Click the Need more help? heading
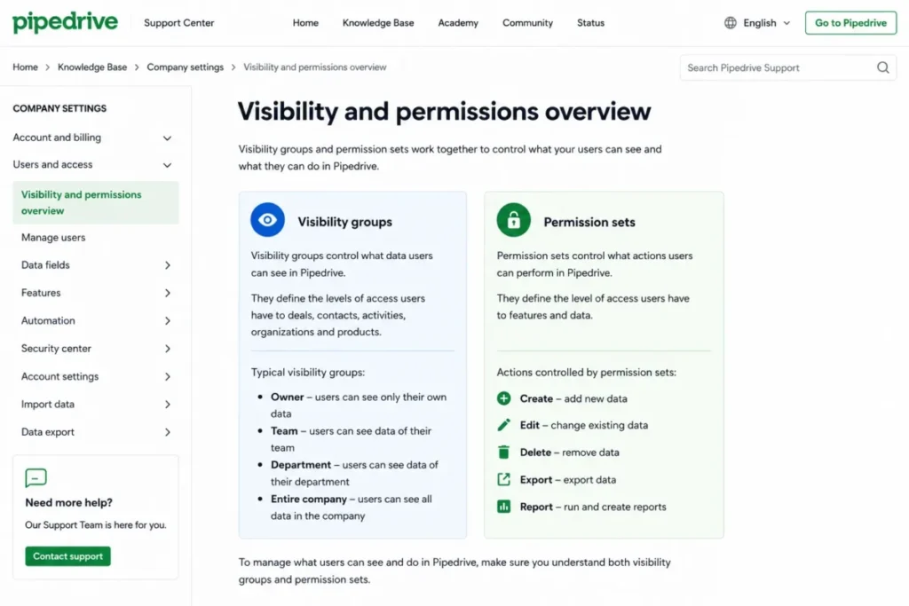 (69, 503)
